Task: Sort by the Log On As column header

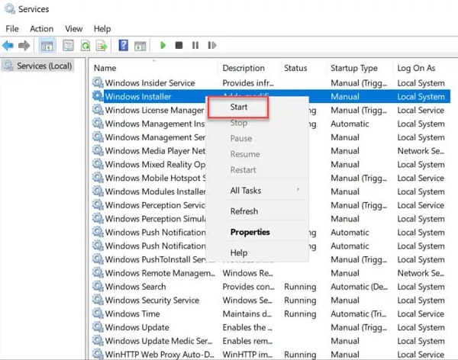Action: pos(422,68)
